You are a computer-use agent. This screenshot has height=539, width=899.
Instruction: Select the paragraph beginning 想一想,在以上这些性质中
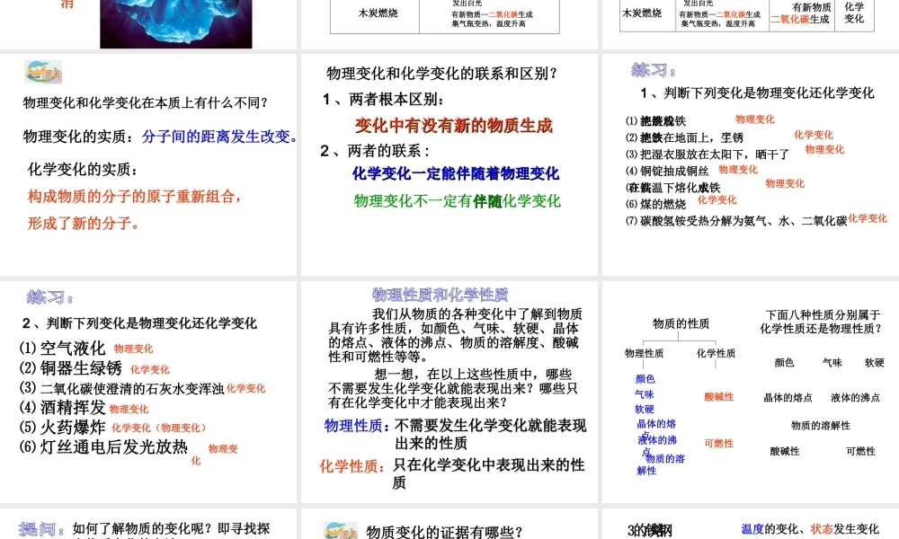(x=453, y=389)
